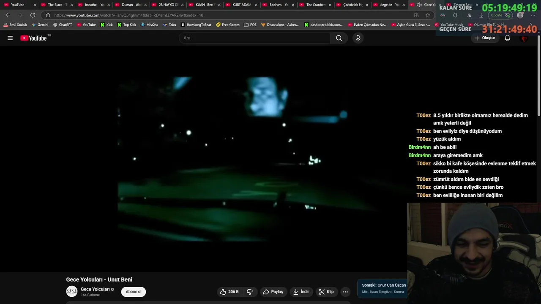Image resolution: width=541 pixels, height=304 pixels.
Task: Close the Bodrum tab
Action: 293,5
